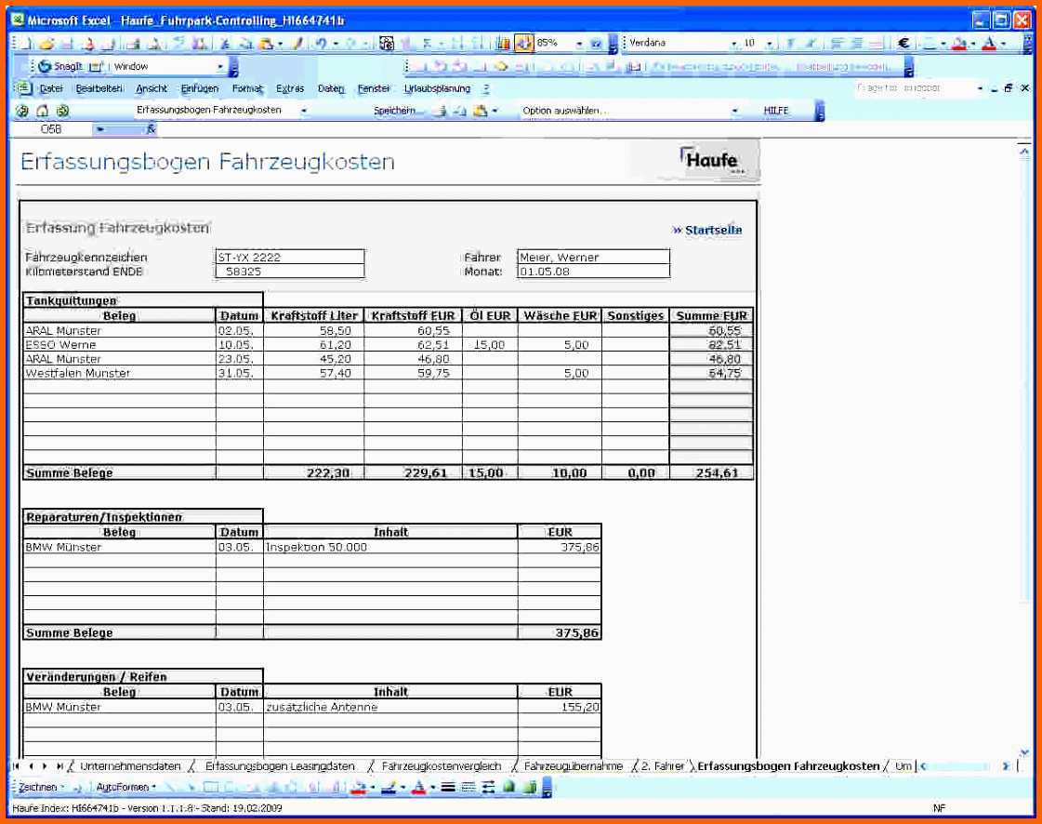The height and width of the screenshot is (824, 1042).
Task: Click the ESSO Werne receipt cell
Action: [120, 345]
